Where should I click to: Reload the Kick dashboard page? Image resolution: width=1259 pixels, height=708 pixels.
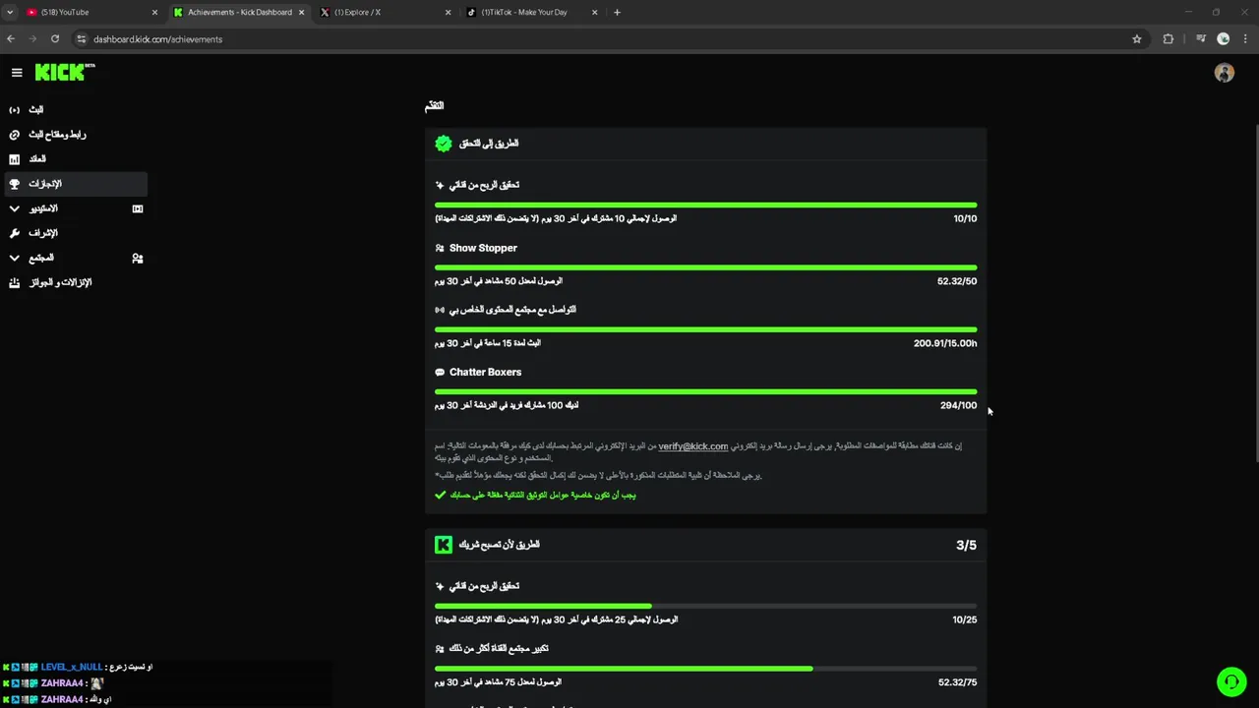[55, 39]
